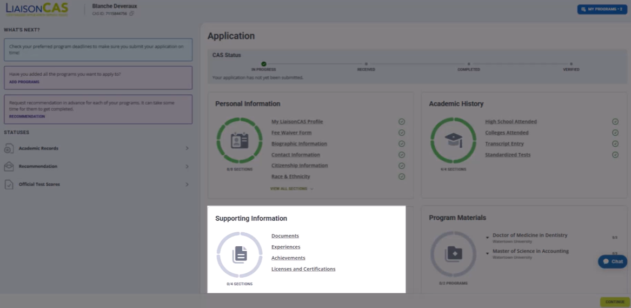631x308 pixels.
Task: Click the Official Test Scores status icon
Action: (9, 185)
